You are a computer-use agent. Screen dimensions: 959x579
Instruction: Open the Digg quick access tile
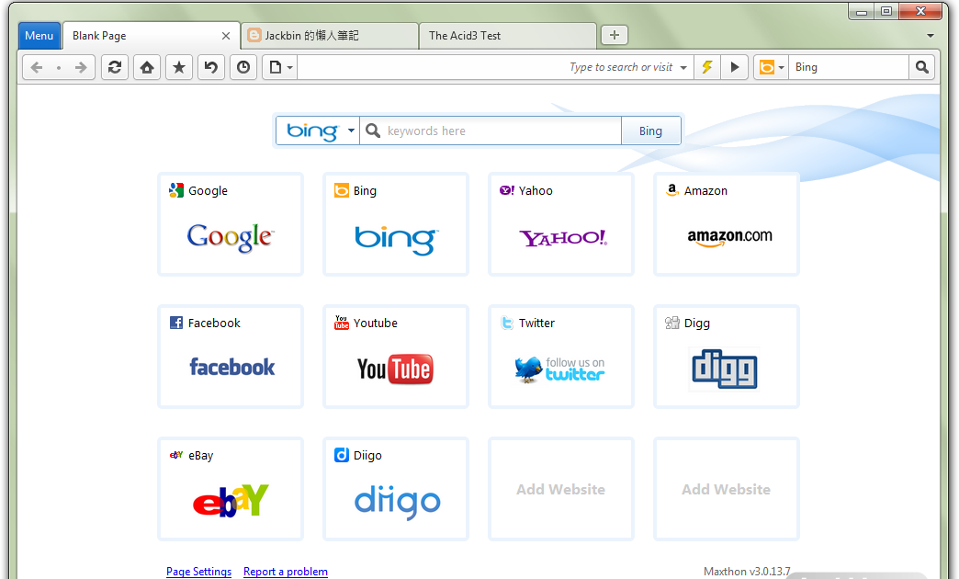727,357
